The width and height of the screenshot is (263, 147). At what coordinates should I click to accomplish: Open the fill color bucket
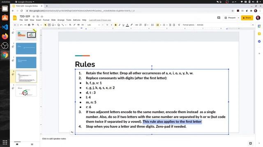coord(70,25)
